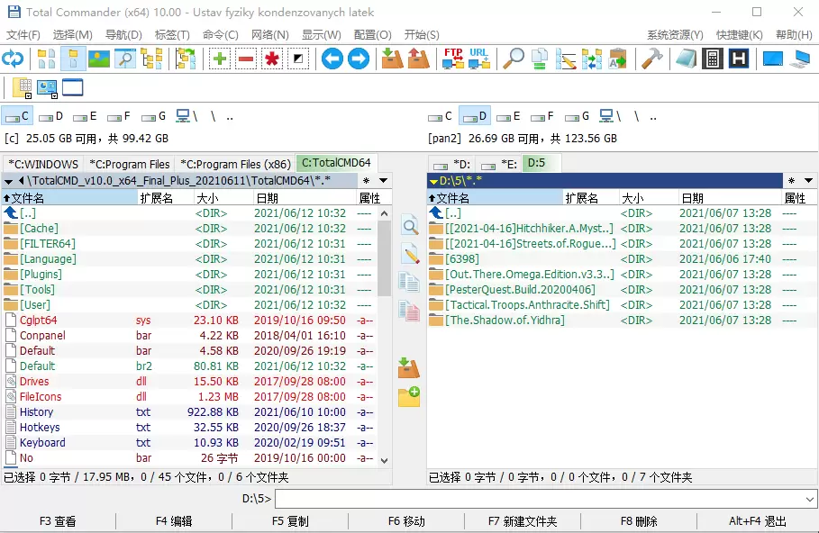819x533 pixels.
Task: Click the dark blue H icon
Action: [739, 59]
